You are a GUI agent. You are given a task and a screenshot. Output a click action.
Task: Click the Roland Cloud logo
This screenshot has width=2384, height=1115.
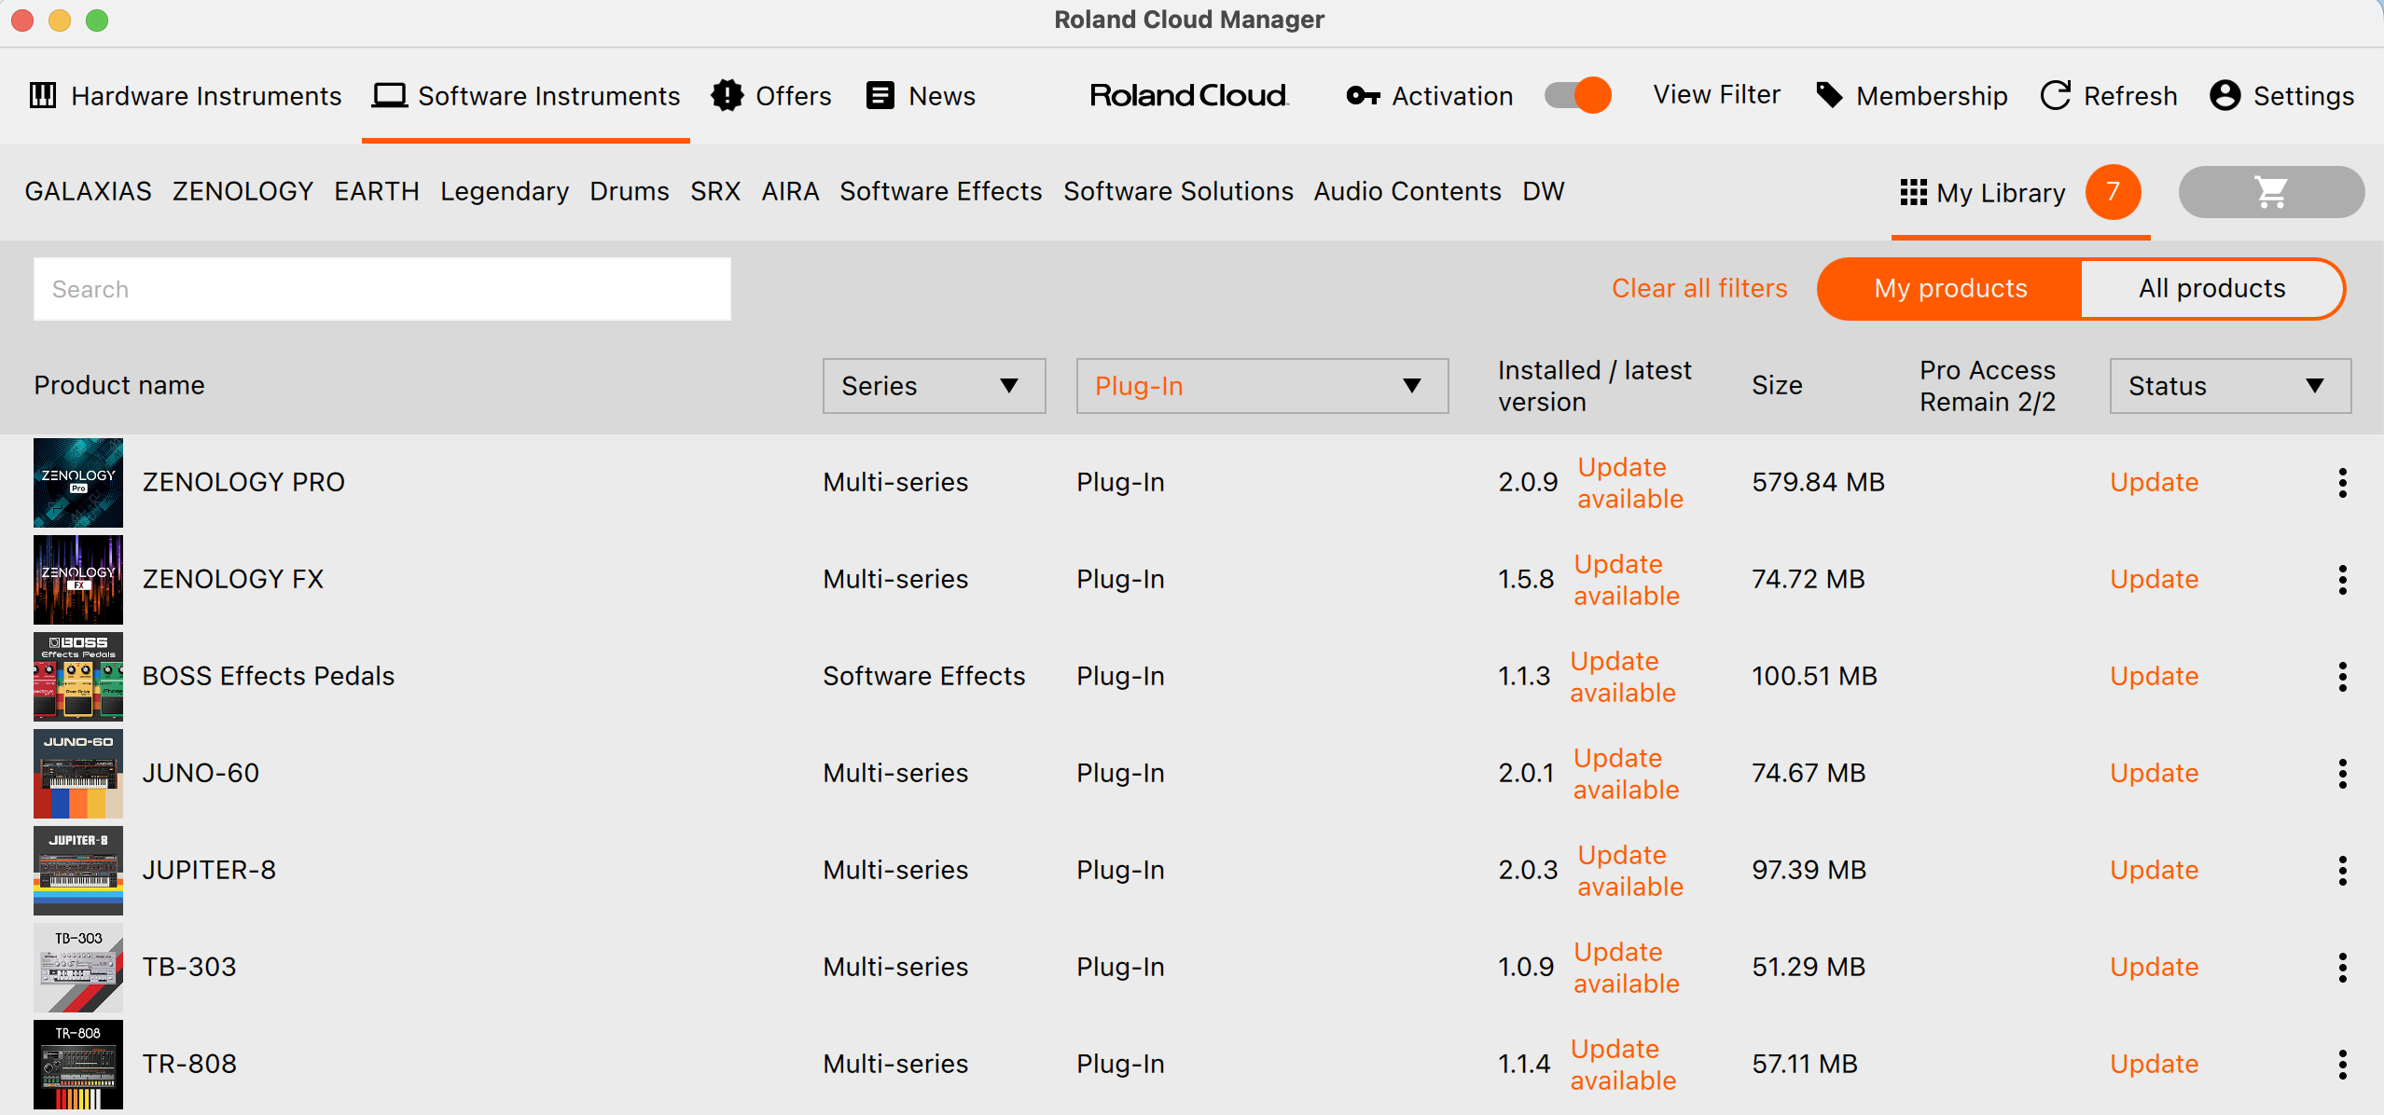[1189, 95]
